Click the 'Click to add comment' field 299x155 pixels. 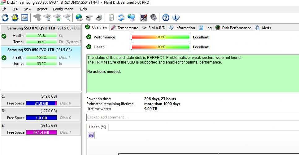click(193, 117)
